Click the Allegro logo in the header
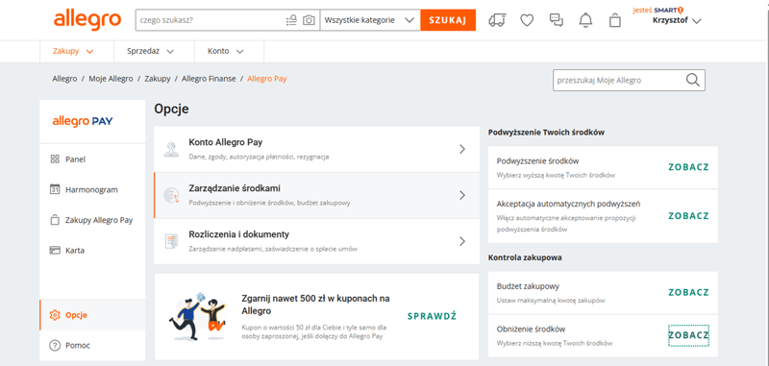The width and height of the screenshot is (769, 366). [87, 20]
